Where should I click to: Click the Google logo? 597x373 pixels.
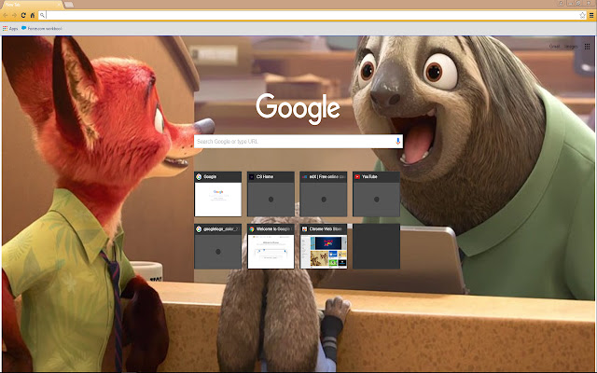(298, 109)
